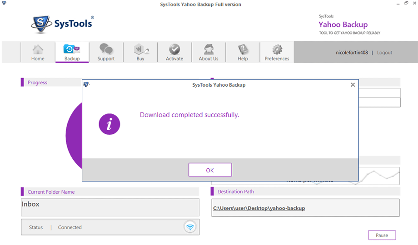Click the main window title bar app icon
This screenshot has height=245, width=418.
click(x=4, y=3)
